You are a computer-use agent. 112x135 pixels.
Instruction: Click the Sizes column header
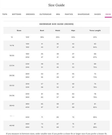coord(19,30)
